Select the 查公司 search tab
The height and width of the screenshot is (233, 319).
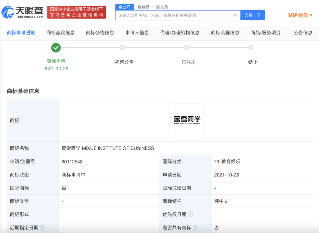point(125,7)
